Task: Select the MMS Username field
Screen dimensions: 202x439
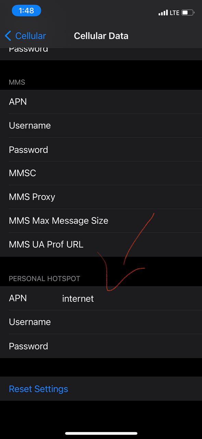Action: [101, 126]
